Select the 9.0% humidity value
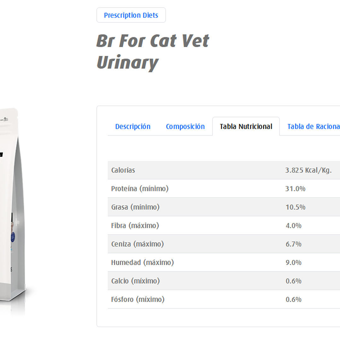 click(293, 262)
